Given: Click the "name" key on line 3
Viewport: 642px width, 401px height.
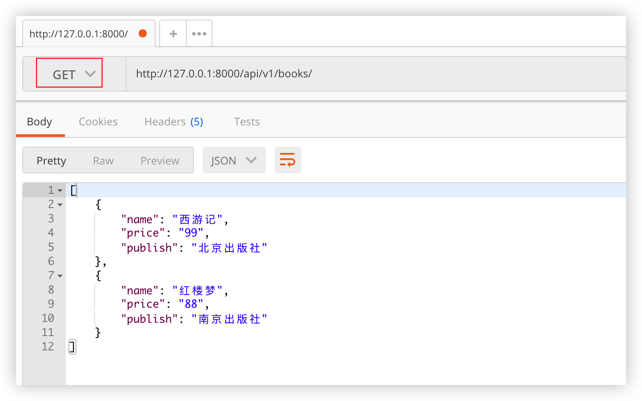Looking at the screenshot, I should 140,219.
